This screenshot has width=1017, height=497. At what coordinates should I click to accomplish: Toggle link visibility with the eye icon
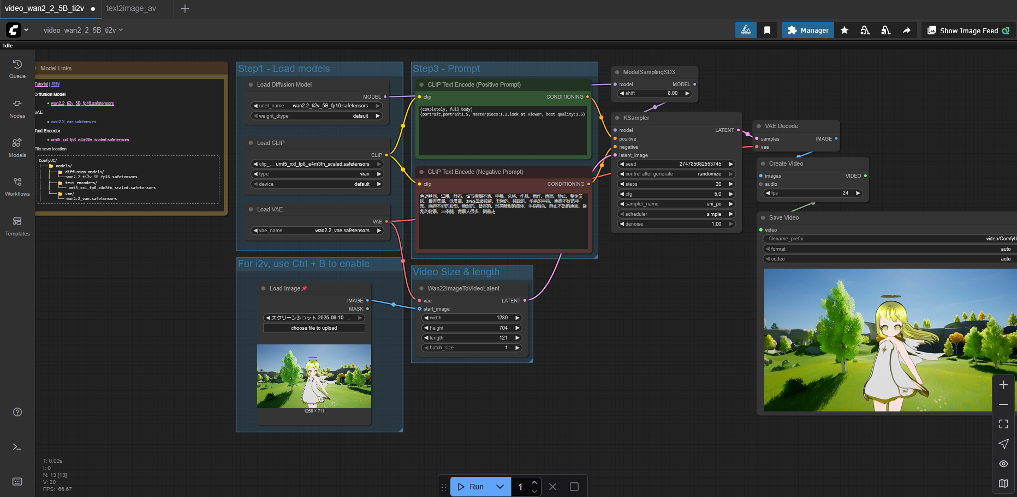click(x=1003, y=464)
